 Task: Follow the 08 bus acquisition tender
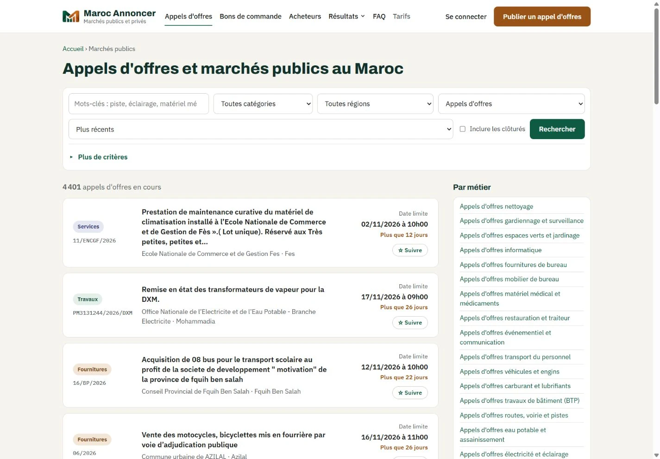point(410,393)
